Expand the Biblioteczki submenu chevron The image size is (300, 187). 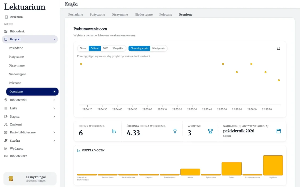(54, 100)
